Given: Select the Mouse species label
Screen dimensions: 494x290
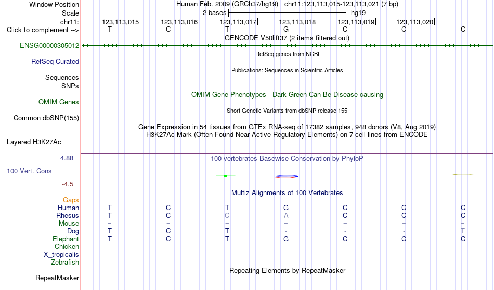Looking at the screenshot, I should point(69,224).
